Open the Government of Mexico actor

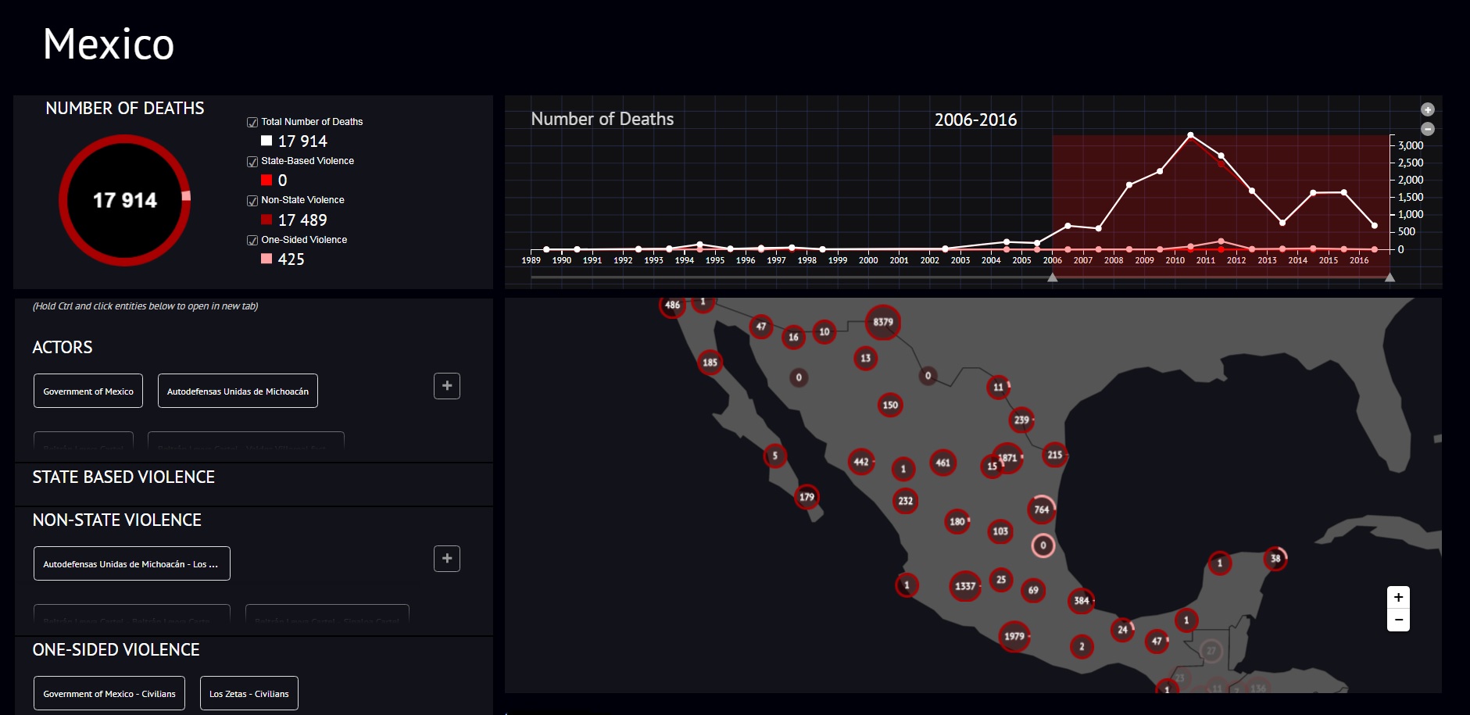(x=88, y=391)
